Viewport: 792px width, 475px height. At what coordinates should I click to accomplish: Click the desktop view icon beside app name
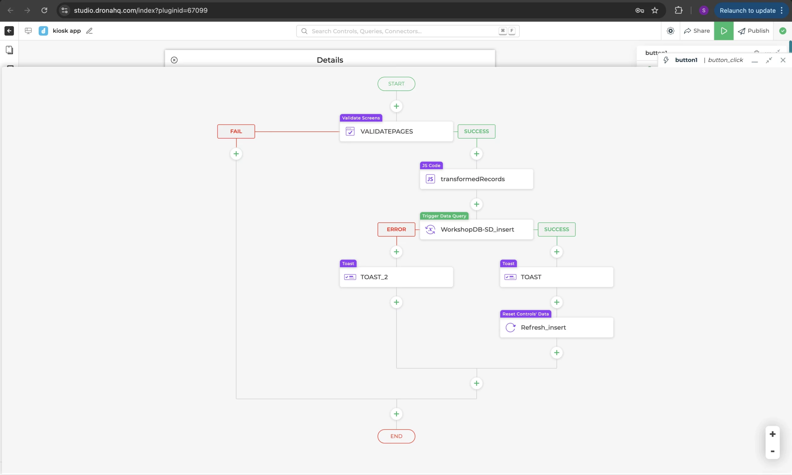tap(28, 31)
